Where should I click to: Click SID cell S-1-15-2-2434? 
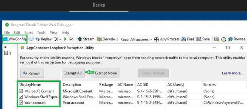[149, 103]
